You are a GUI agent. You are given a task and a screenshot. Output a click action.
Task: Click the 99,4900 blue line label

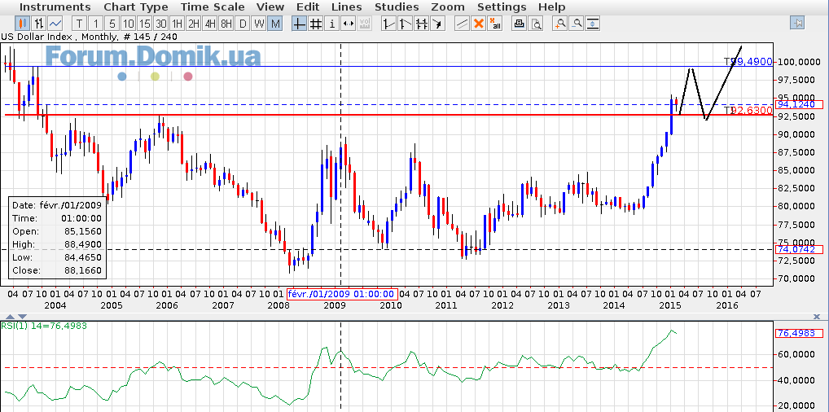click(752, 62)
